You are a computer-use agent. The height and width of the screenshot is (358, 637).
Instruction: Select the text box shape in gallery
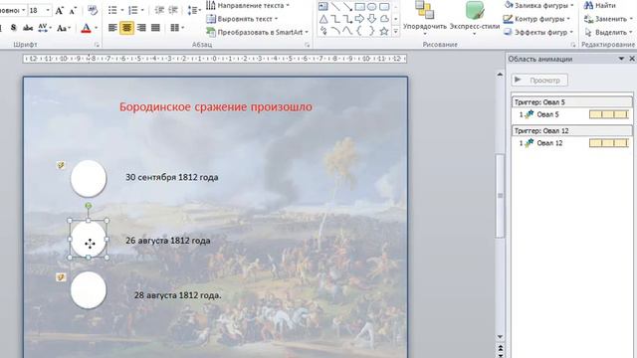322,7
